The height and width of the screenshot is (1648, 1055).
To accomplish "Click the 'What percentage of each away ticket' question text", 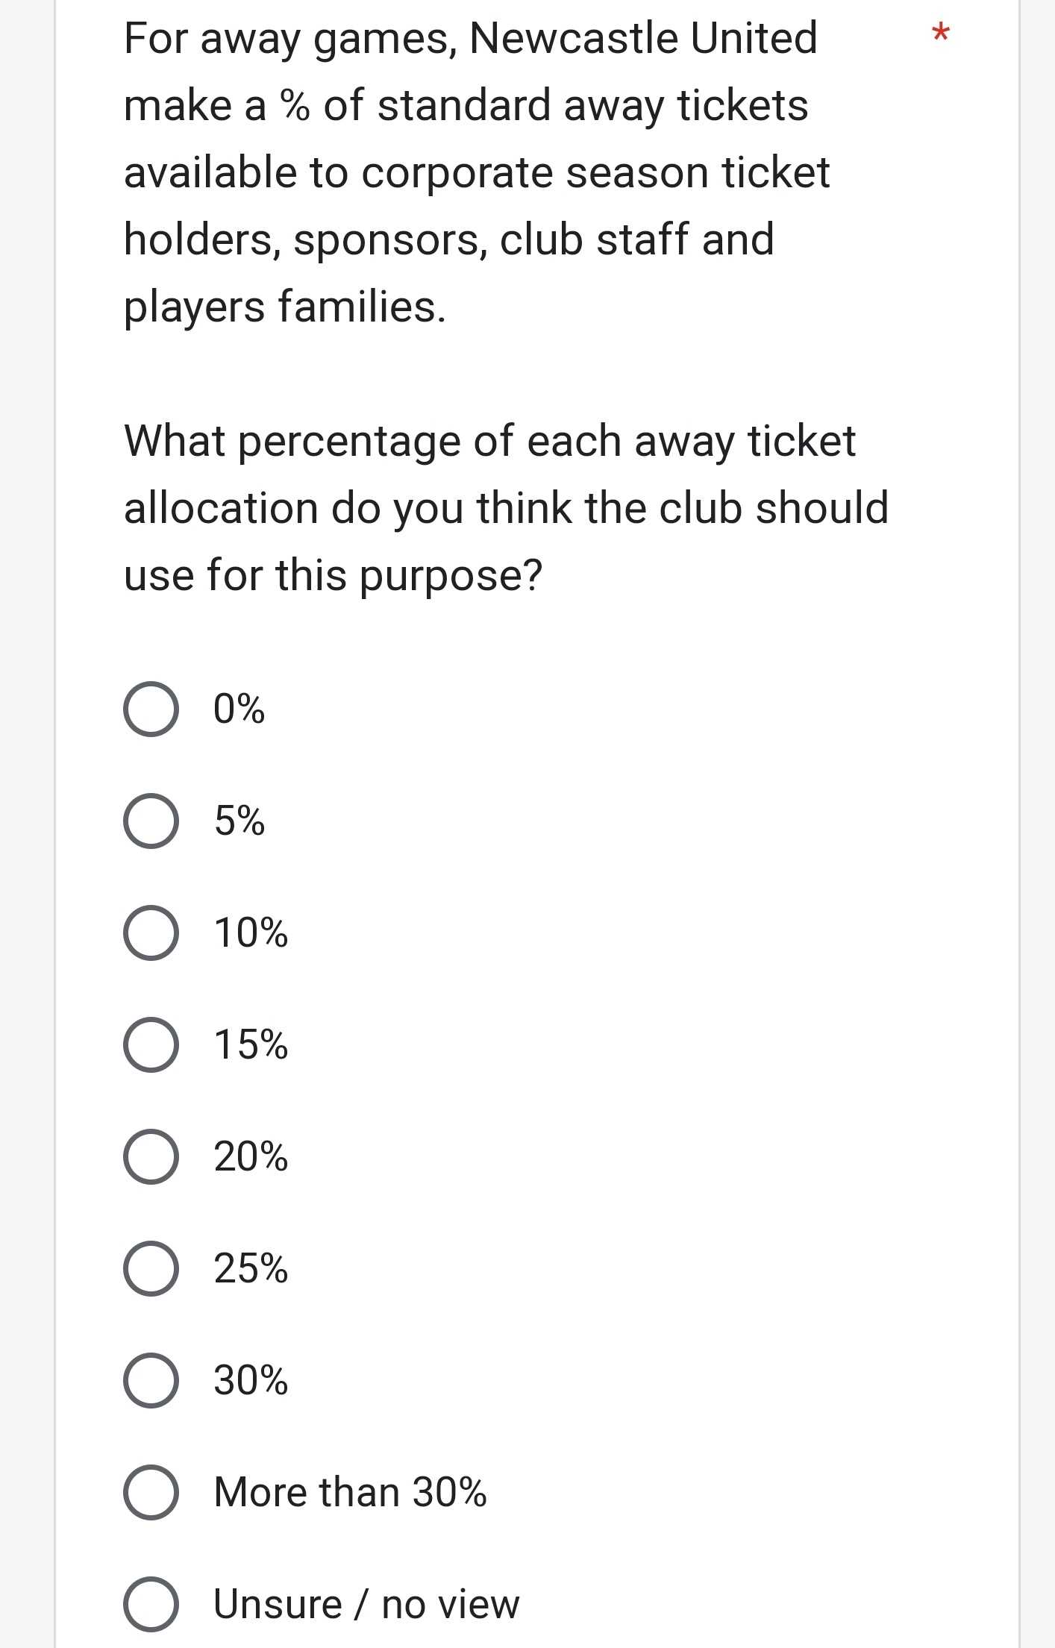I will (x=489, y=442).
